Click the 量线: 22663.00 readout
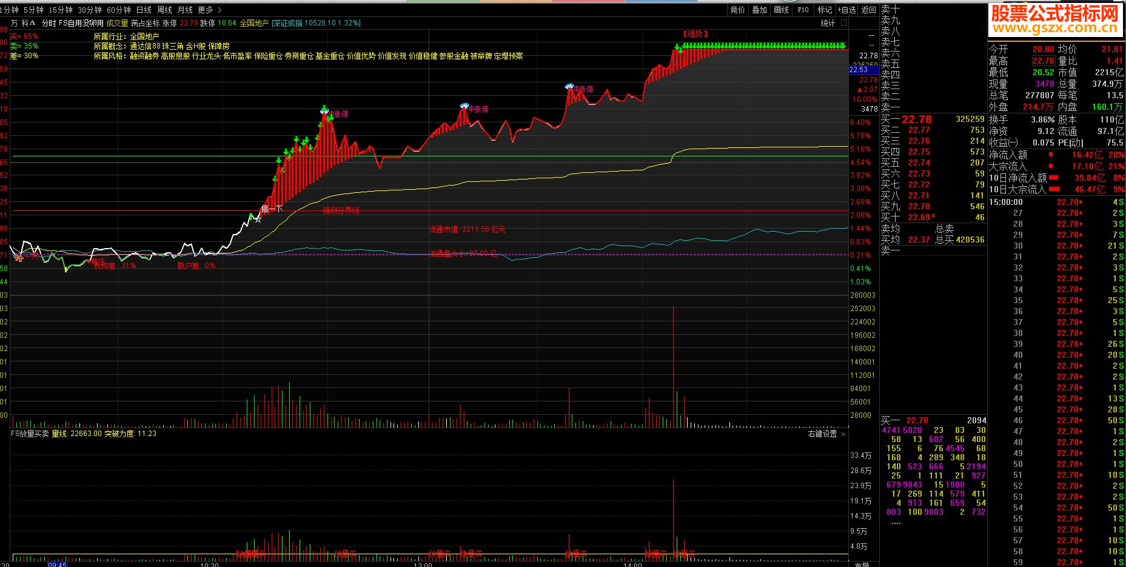This screenshot has width=1126, height=567. point(76,434)
